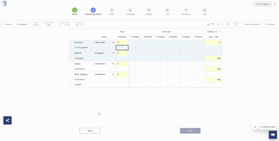This screenshot has width=279, height=141.
Task: Click the Capex row label
Action: coord(77,64)
